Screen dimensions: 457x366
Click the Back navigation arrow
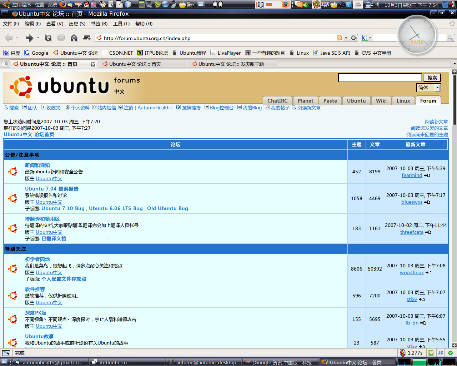9,38
